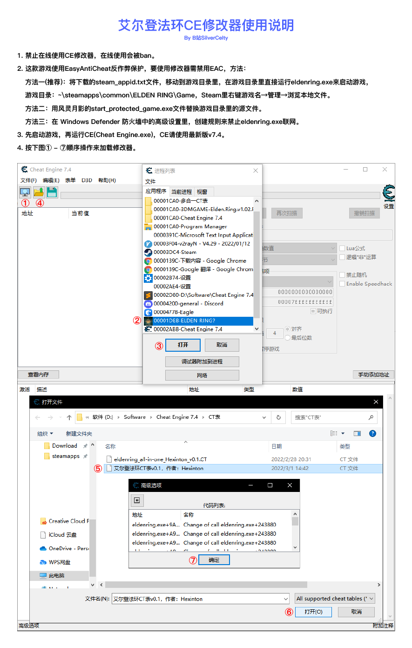The image size is (412, 648).
Task: Open OneDrive - Personal in sidebar
Action: pyautogui.click(x=64, y=548)
